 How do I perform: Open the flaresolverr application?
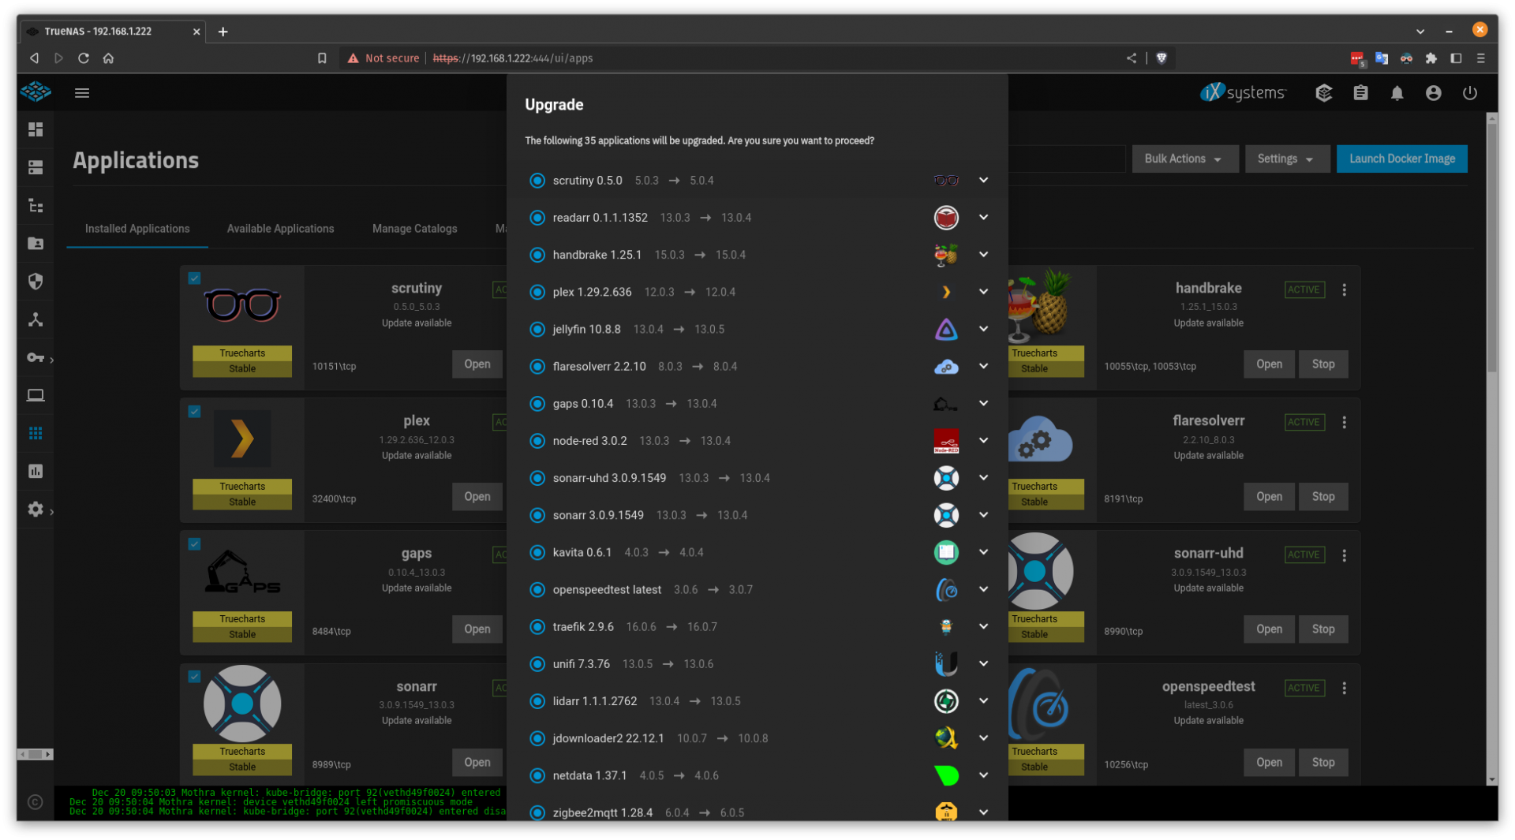click(x=1269, y=497)
